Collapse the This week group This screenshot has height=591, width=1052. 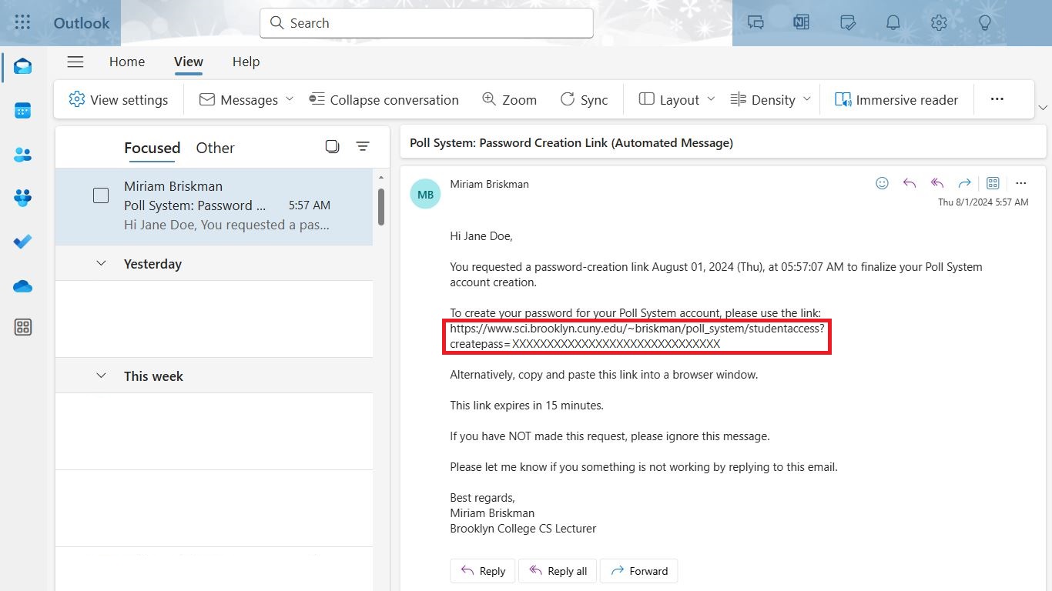click(x=101, y=376)
